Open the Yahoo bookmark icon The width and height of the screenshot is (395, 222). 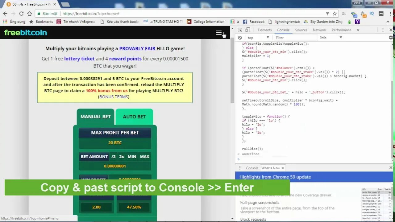(x=357, y=22)
